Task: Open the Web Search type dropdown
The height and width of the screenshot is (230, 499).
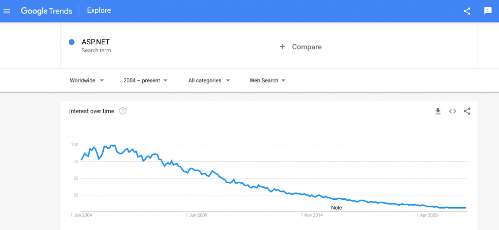Action: point(268,80)
